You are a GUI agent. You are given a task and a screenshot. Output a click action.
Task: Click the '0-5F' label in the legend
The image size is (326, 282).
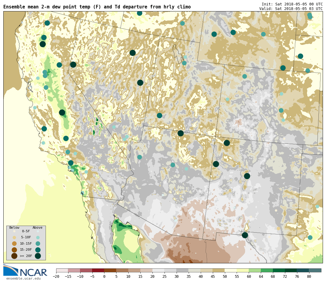(26, 231)
